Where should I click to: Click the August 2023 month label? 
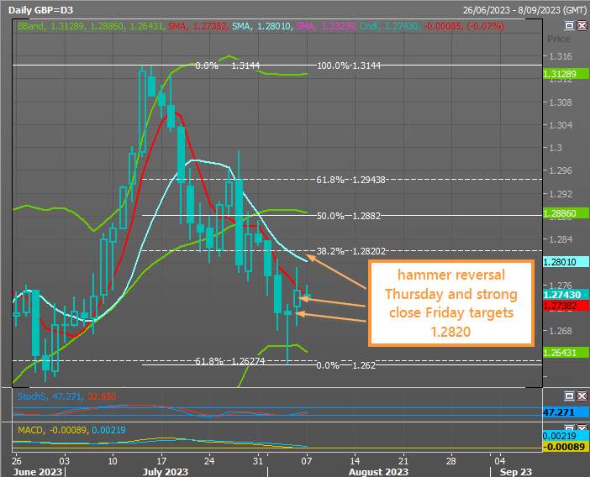tap(378, 472)
